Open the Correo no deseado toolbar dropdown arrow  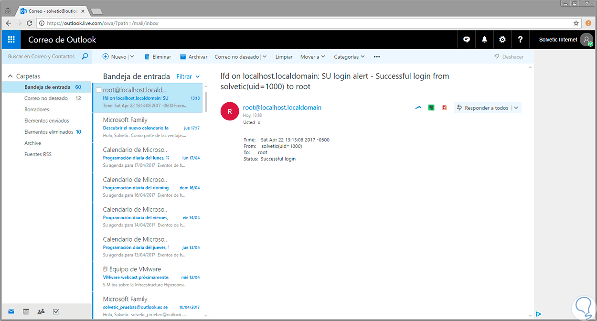pos(264,57)
